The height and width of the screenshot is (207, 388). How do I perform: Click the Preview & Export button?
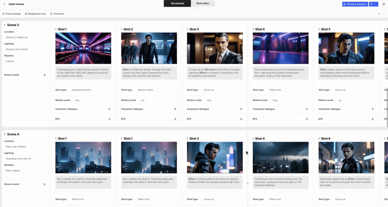(355, 4)
